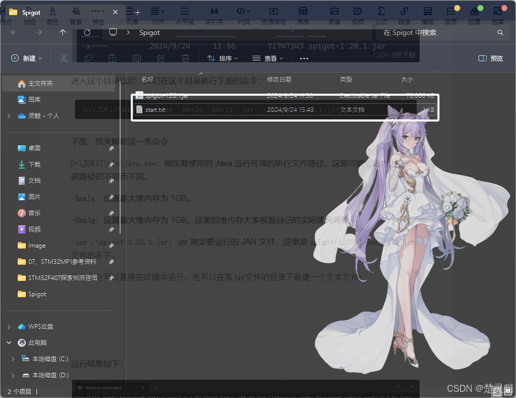Image resolution: width=516 pixels, height=398 pixels.
Task: Click the Delete trash icon
Action: tap(186, 58)
